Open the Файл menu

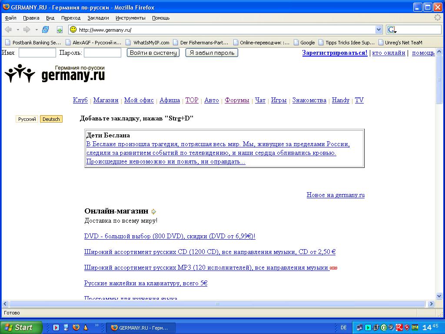(x=10, y=18)
